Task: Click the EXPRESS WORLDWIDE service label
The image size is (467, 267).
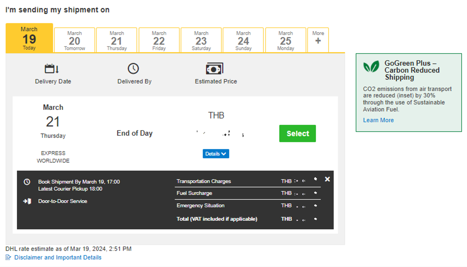Action: pyautogui.click(x=53, y=157)
